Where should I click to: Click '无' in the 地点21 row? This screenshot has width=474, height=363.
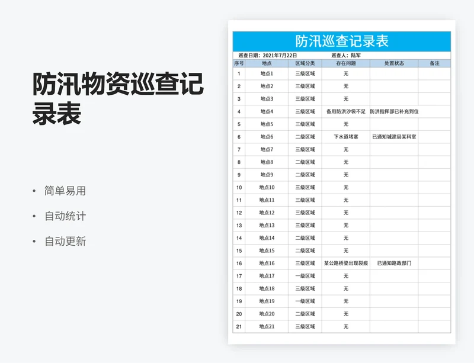pos(346,327)
